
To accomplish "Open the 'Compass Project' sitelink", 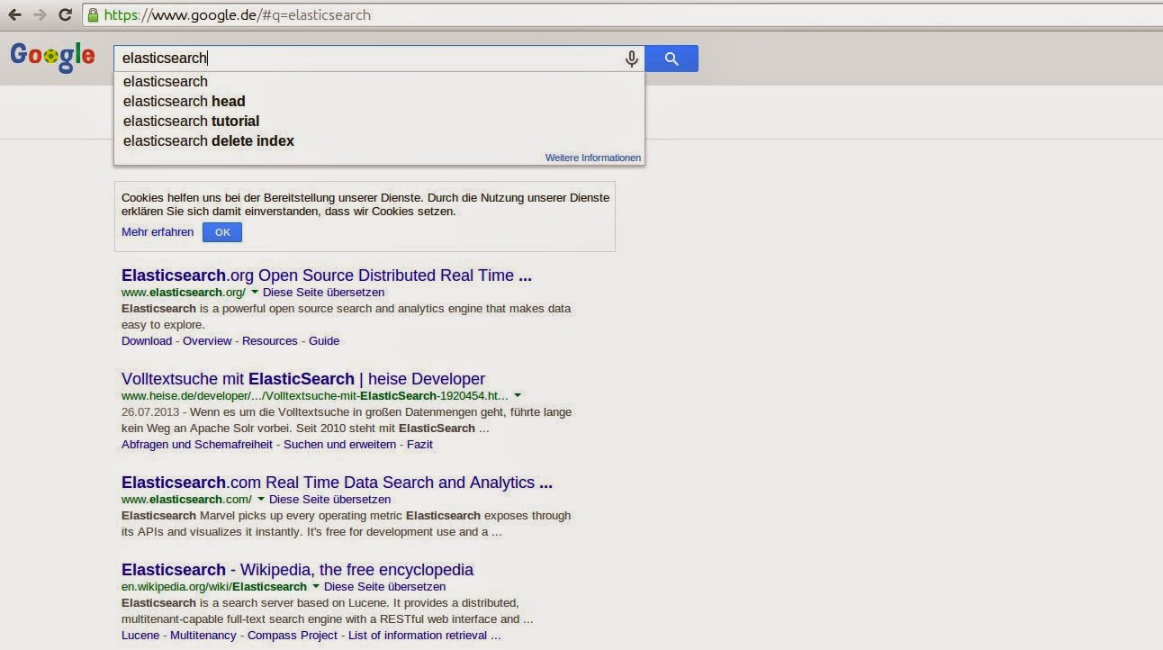I will (x=293, y=636).
